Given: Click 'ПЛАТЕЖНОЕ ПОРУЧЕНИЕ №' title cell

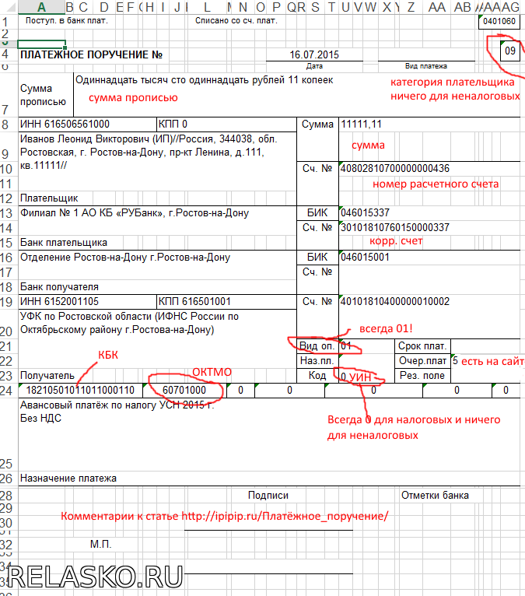Looking at the screenshot, I should [x=91, y=54].
